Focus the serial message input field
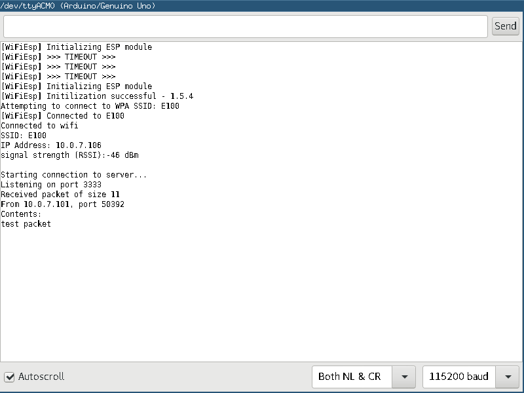Screen dimensions: 524x393 pos(245,26)
